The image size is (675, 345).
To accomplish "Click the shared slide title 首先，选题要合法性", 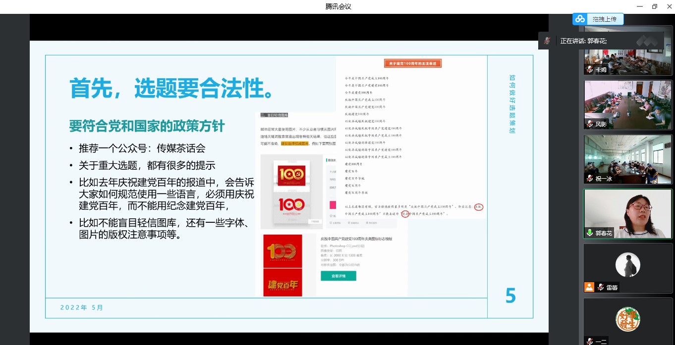I will coord(171,88).
